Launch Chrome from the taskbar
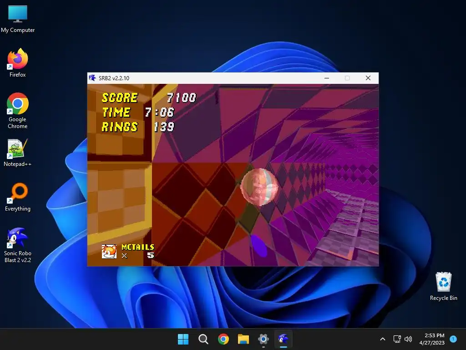This screenshot has width=466, height=350. 223,339
